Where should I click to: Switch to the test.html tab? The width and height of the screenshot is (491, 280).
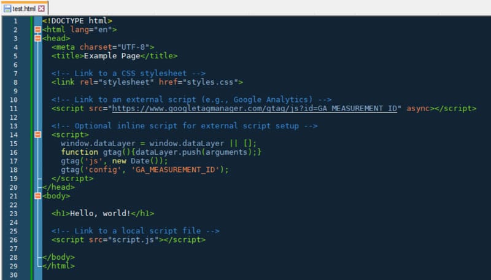[24, 9]
